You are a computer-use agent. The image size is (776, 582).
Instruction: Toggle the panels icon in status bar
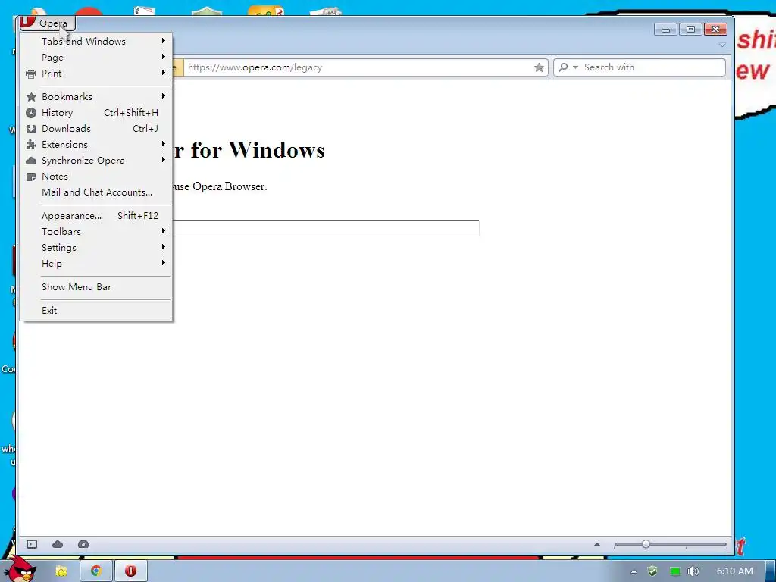coord(32,544)
